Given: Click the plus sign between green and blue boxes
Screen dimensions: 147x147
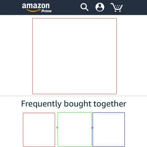Looking at the screenshot, I should click(92, 128).
